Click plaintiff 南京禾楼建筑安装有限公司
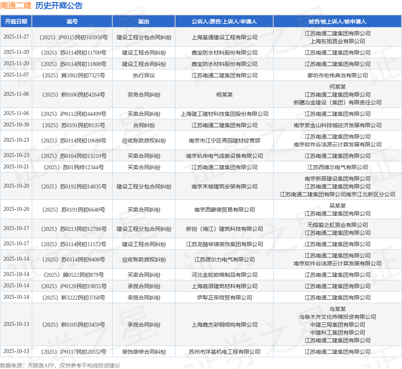The image size is (402, 369). click(x=224, y=187)
